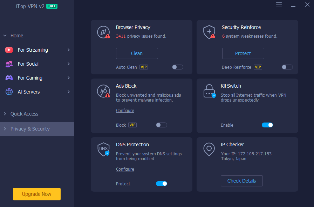
Task: Click the For Social people icon
Action: [9, 64]
